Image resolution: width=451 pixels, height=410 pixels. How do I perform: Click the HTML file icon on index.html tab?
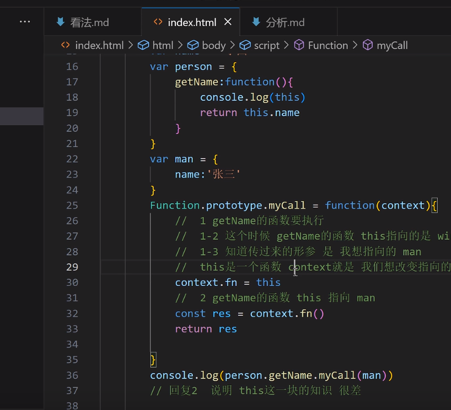coord(158,22)
